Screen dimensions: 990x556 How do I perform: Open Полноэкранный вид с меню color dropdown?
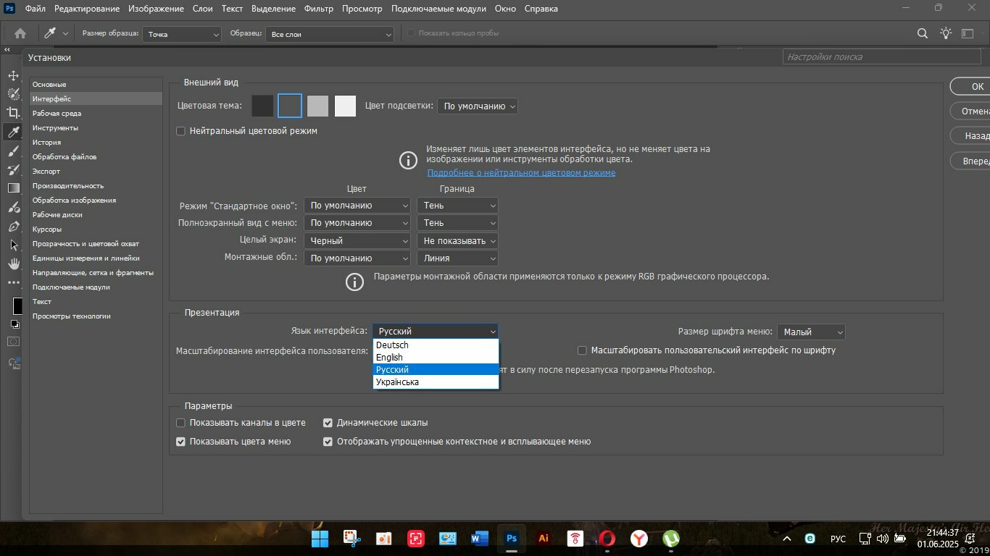point(358,223)
